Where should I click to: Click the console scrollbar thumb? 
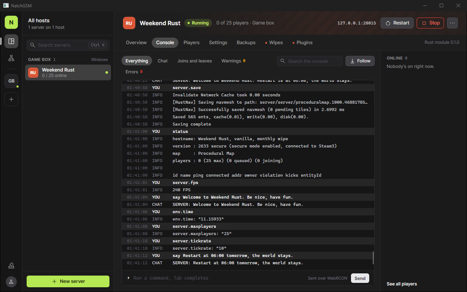pyautogui.click(x=373, y=258)
